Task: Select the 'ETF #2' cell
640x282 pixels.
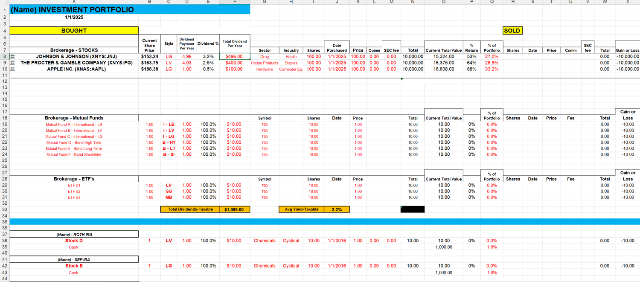Action: [74, 192]
